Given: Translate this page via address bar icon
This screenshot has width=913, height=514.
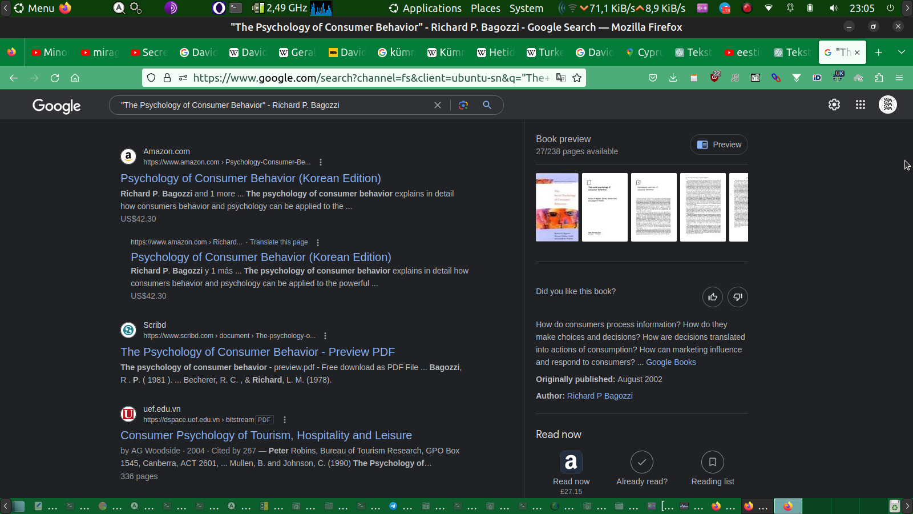Looking at the screenshot, I should tap(561, 78).
